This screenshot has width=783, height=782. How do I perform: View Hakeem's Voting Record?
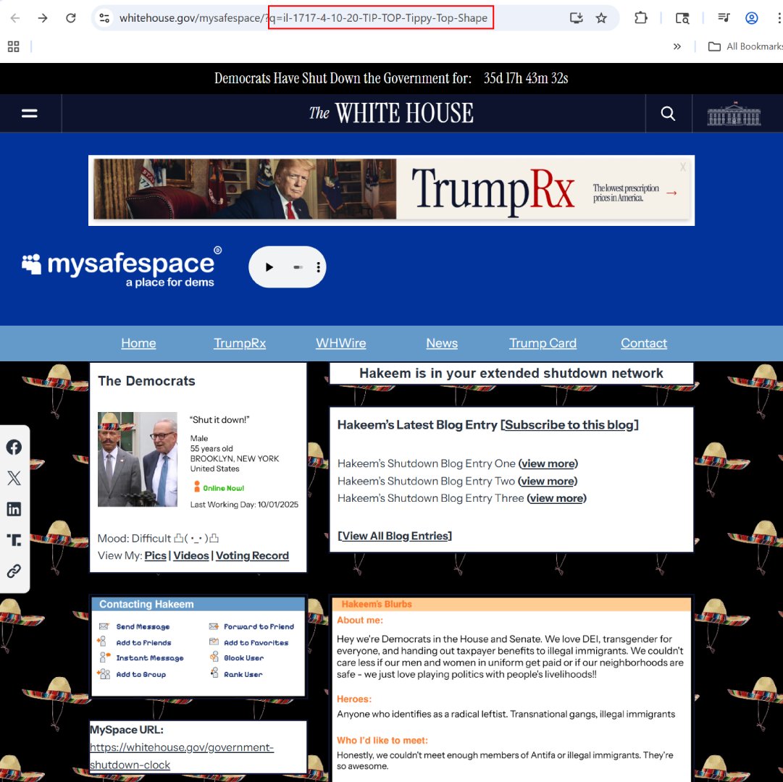click(x=252, y=555)
